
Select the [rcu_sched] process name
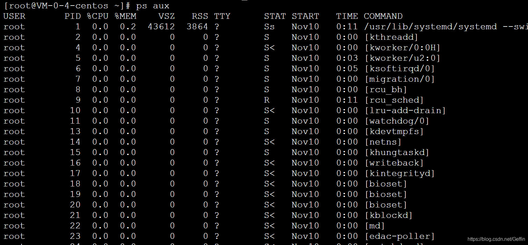pyautogui.click(x=394, y=100)
